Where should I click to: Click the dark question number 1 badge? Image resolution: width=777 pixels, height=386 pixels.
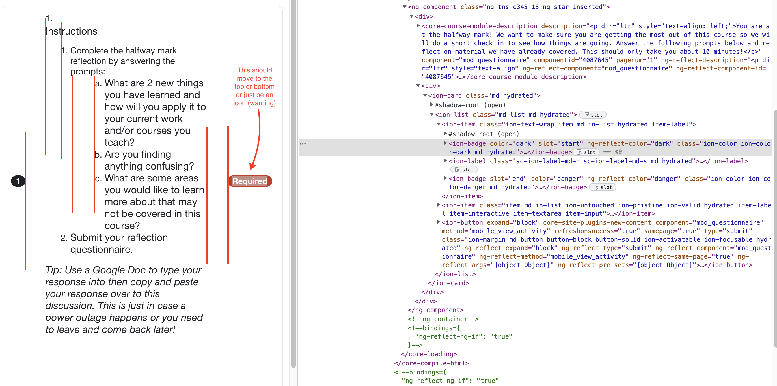click(x=18, y=181)
